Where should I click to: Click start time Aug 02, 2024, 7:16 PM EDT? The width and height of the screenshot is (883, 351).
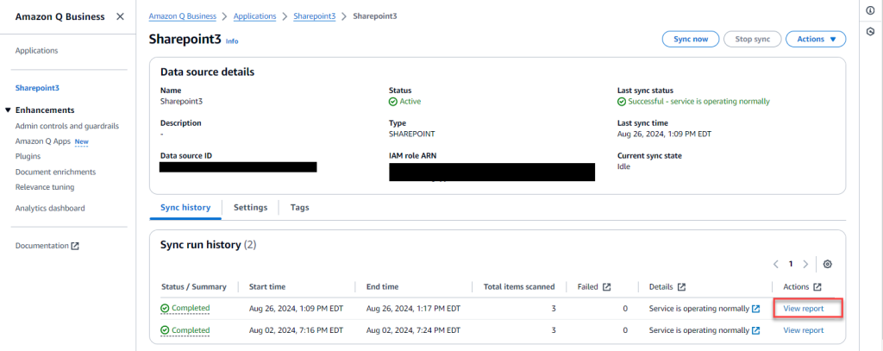[297, 330]
